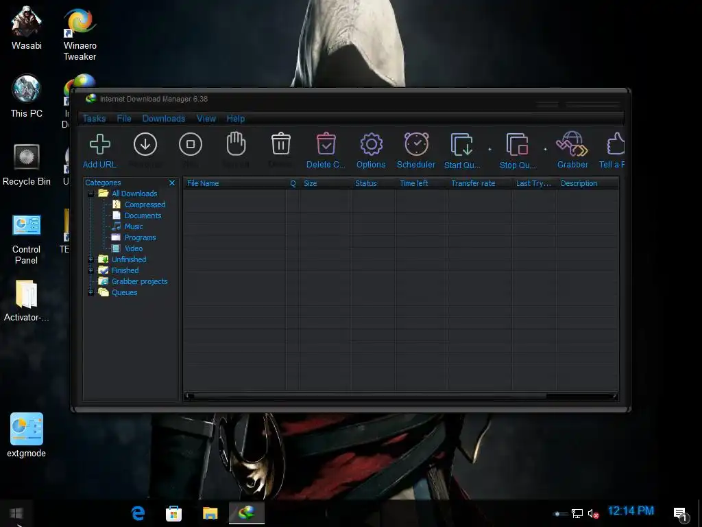The image size is (702, 527).
Task: Select the Control Panel desktop icon
Action: [x=27, y=239]
